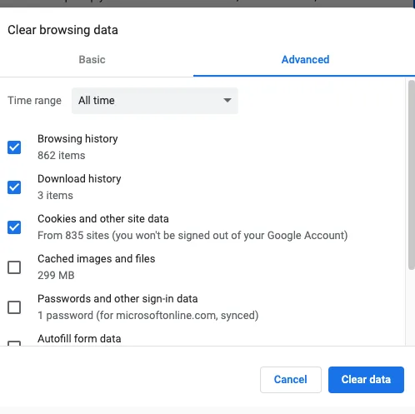Viewport: 415px width, 414px height.
Task: Click the Clear data button
Action: click(x=366, y=380)
